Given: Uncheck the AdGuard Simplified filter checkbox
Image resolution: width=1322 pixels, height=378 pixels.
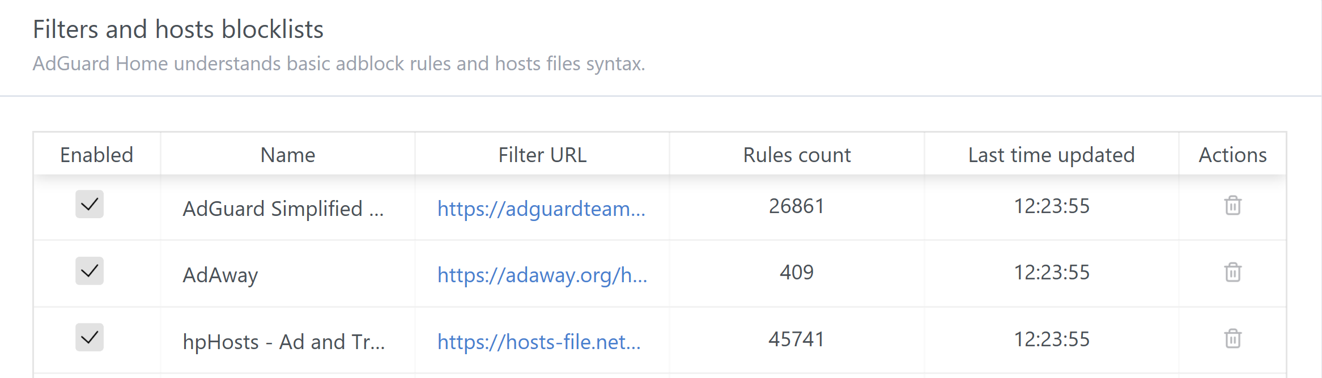Looking at the screenshot, I should coord(90,205).
